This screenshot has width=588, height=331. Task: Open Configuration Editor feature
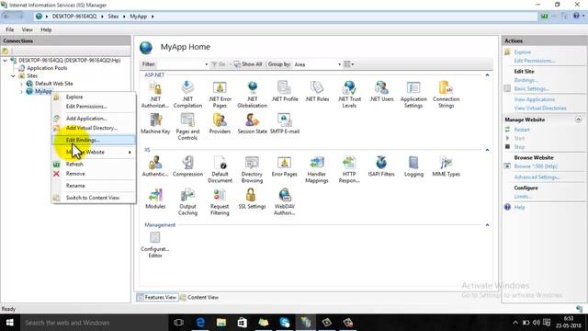tap(155, 245)
